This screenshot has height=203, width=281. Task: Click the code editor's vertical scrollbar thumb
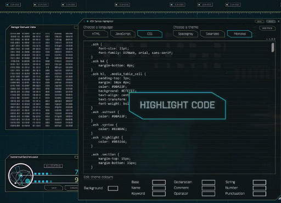click(273, 47)
